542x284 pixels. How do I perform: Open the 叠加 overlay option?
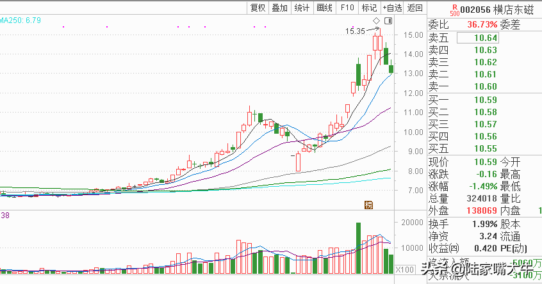[279, 8]
